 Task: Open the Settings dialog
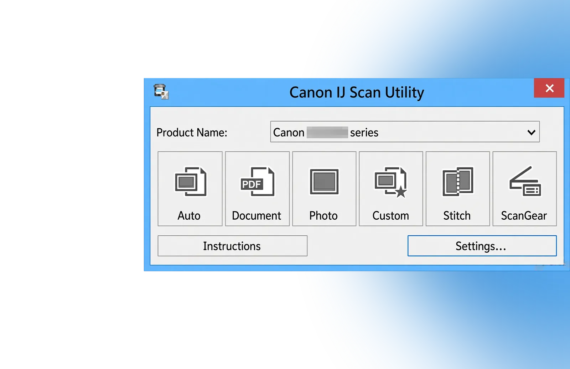[482, 246]
